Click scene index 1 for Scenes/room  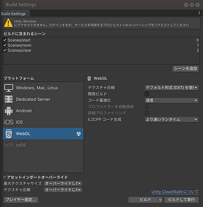point(198,45)
